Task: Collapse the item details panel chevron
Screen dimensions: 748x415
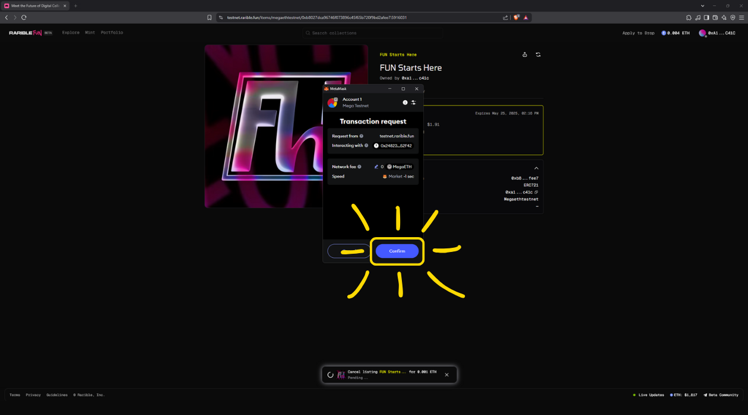Action: pyautogui.click(x=536, y=168)
